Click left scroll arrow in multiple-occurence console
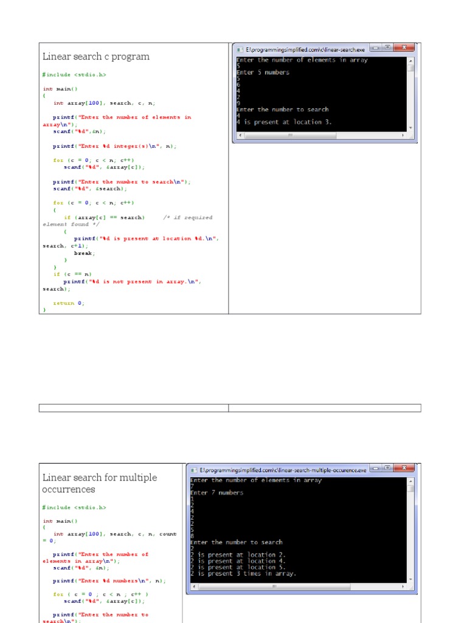The height and width of the screenshot is (623, 467). click(x=194, y=586)
